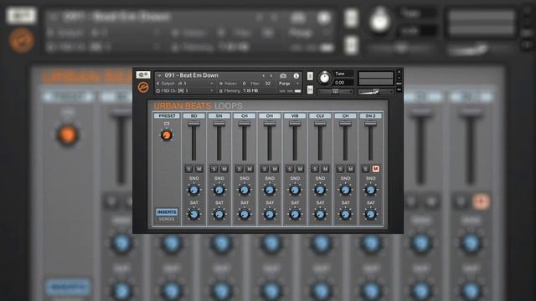Click the BD channel name label
This screenshot has width=536, height=301.
coord(193,115)
